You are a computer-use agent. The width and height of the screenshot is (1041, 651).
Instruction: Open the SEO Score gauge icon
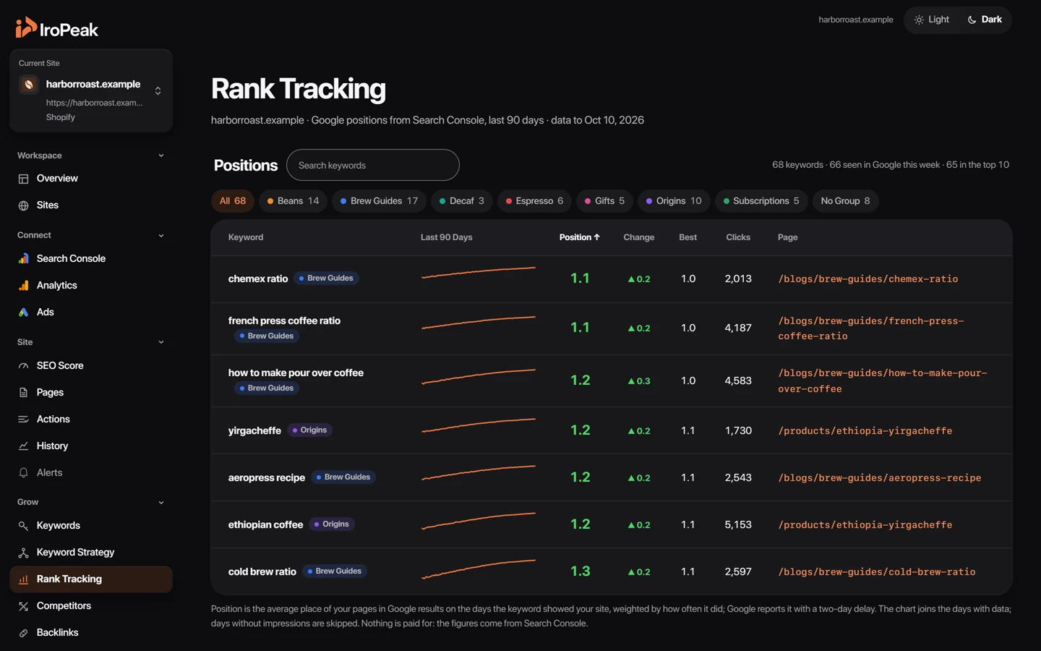tap(23, 366)
